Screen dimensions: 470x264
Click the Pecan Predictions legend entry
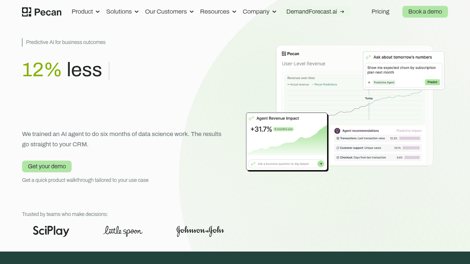pos(324,85)
